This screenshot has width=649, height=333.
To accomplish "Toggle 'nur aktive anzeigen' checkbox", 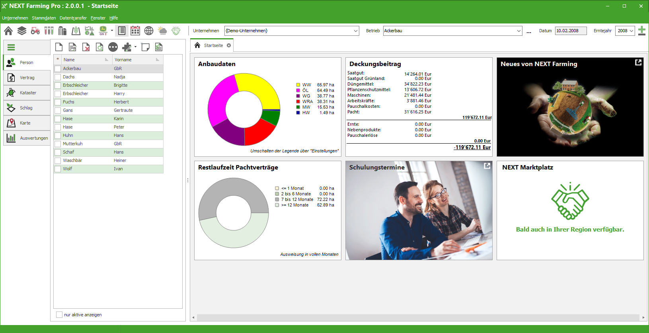I will tap(59, 315).
